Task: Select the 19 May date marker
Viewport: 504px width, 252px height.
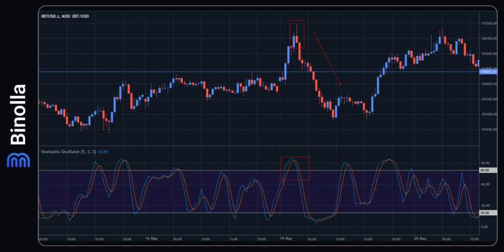Action: (x=286, y=239)
